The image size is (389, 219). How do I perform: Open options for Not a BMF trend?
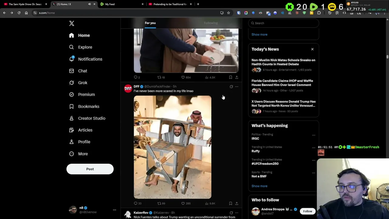314,173
